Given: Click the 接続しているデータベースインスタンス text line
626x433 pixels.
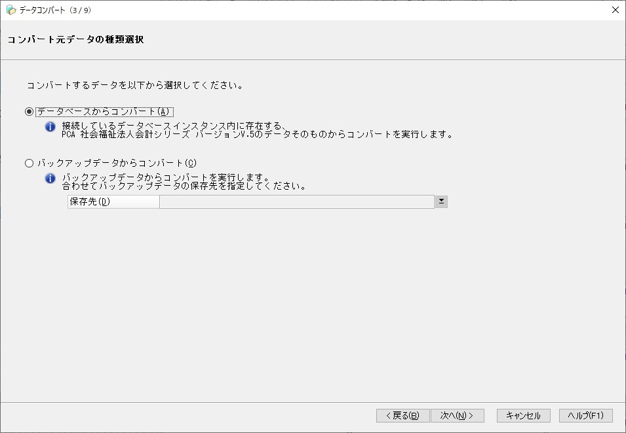Looking at the screenshot, I should [x=174, y=126].
